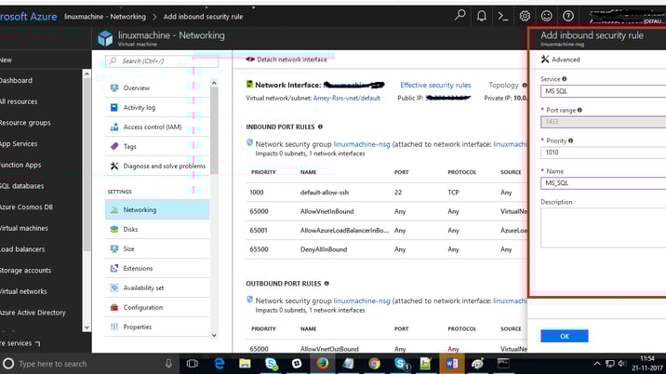Click the Priority field with 1010
666x374 pixels.
[603, 153]
